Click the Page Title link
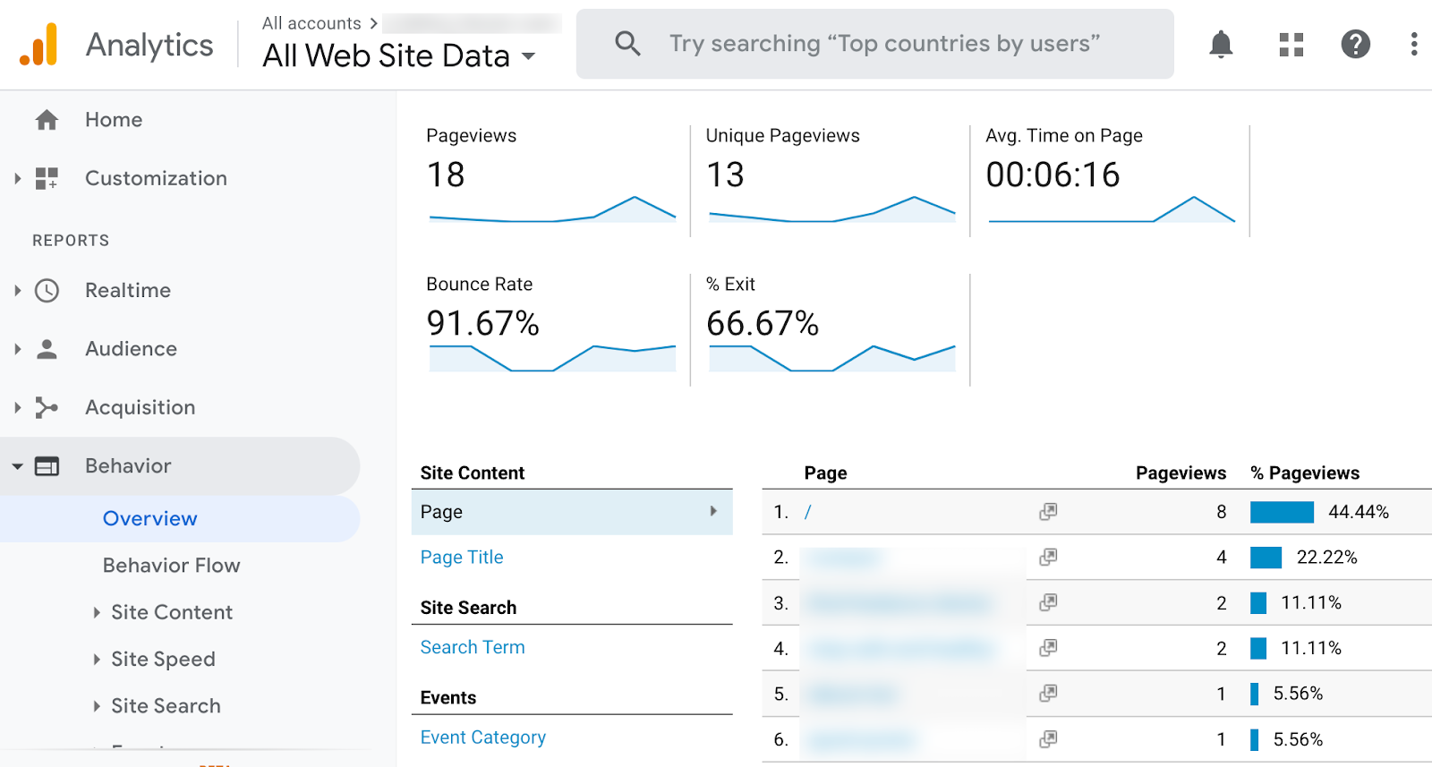Viewport: 1432px width, 767px height. 462,558
